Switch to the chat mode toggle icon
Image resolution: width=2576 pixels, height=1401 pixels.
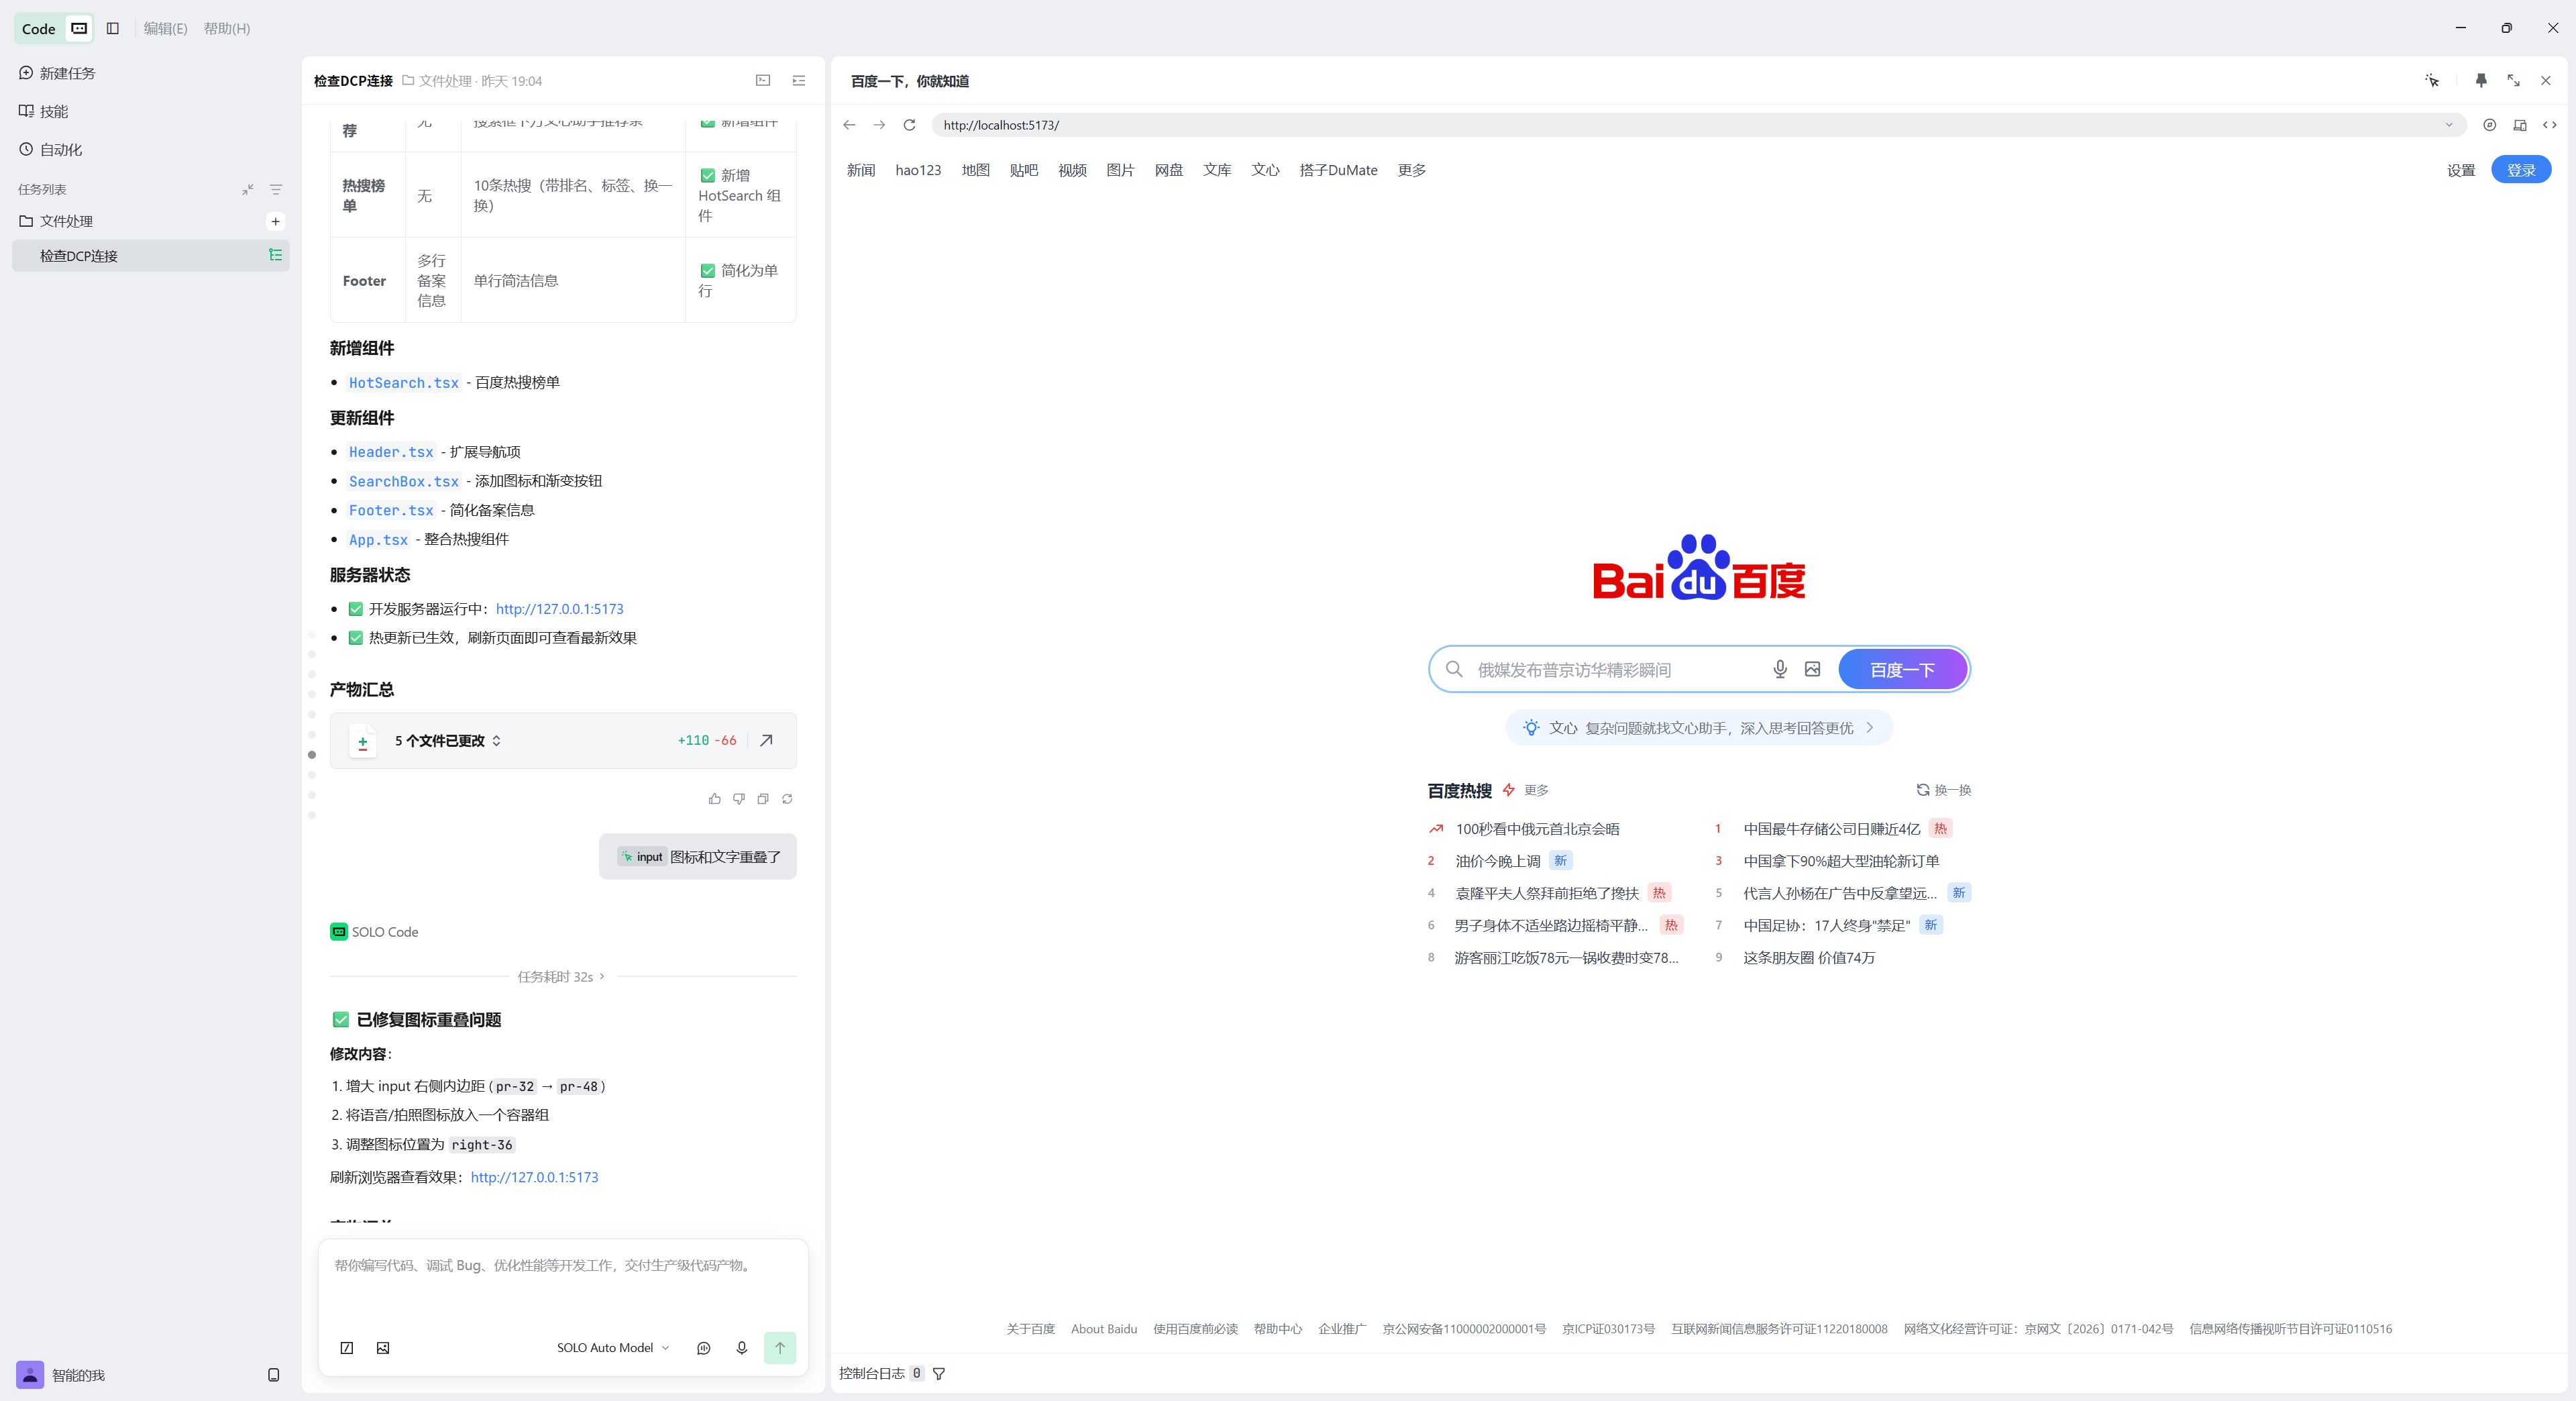(79, 28)
